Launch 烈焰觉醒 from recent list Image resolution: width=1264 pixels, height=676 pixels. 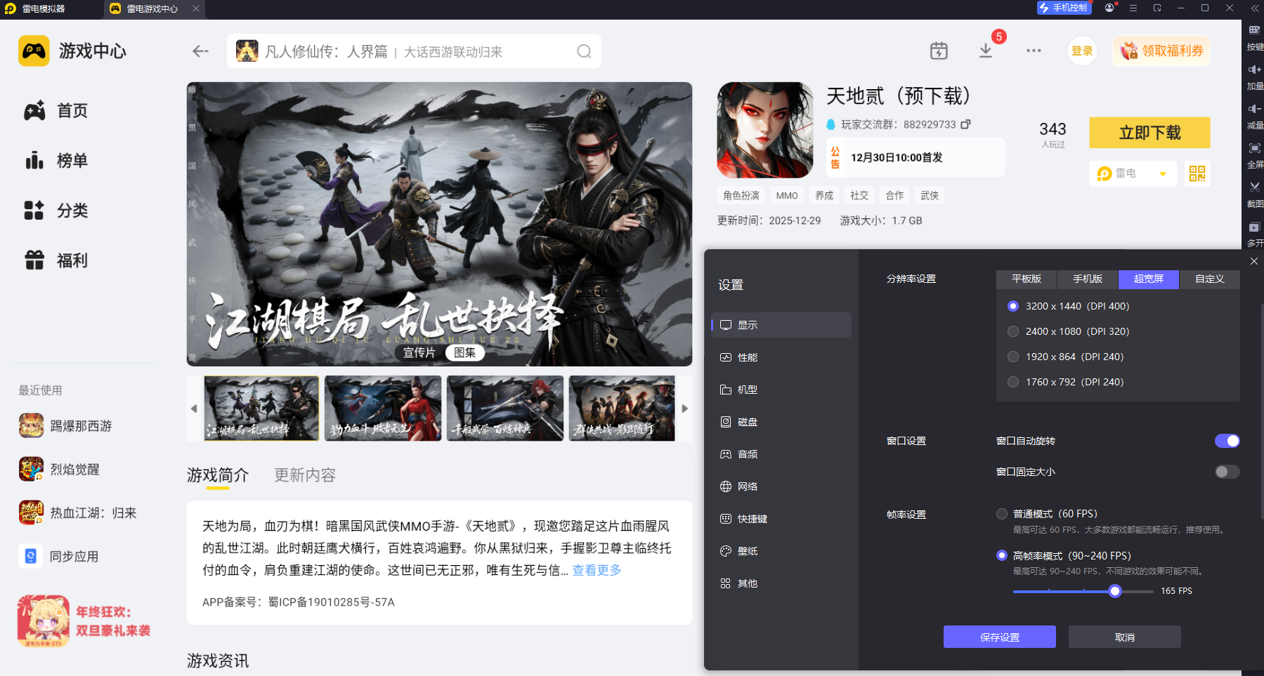[x=60, y=470]
